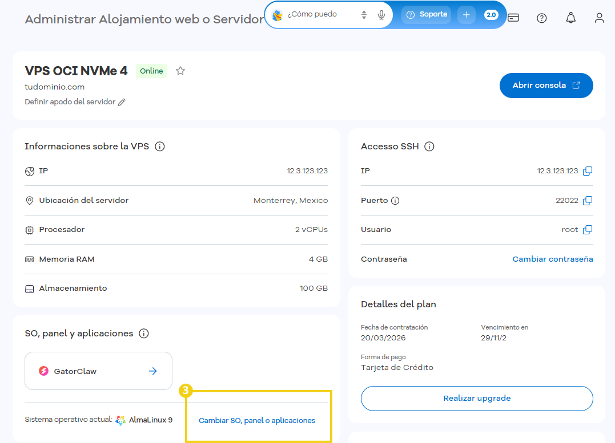
Task: Click the microphone icon in search bar
Action: coord(381,15)
